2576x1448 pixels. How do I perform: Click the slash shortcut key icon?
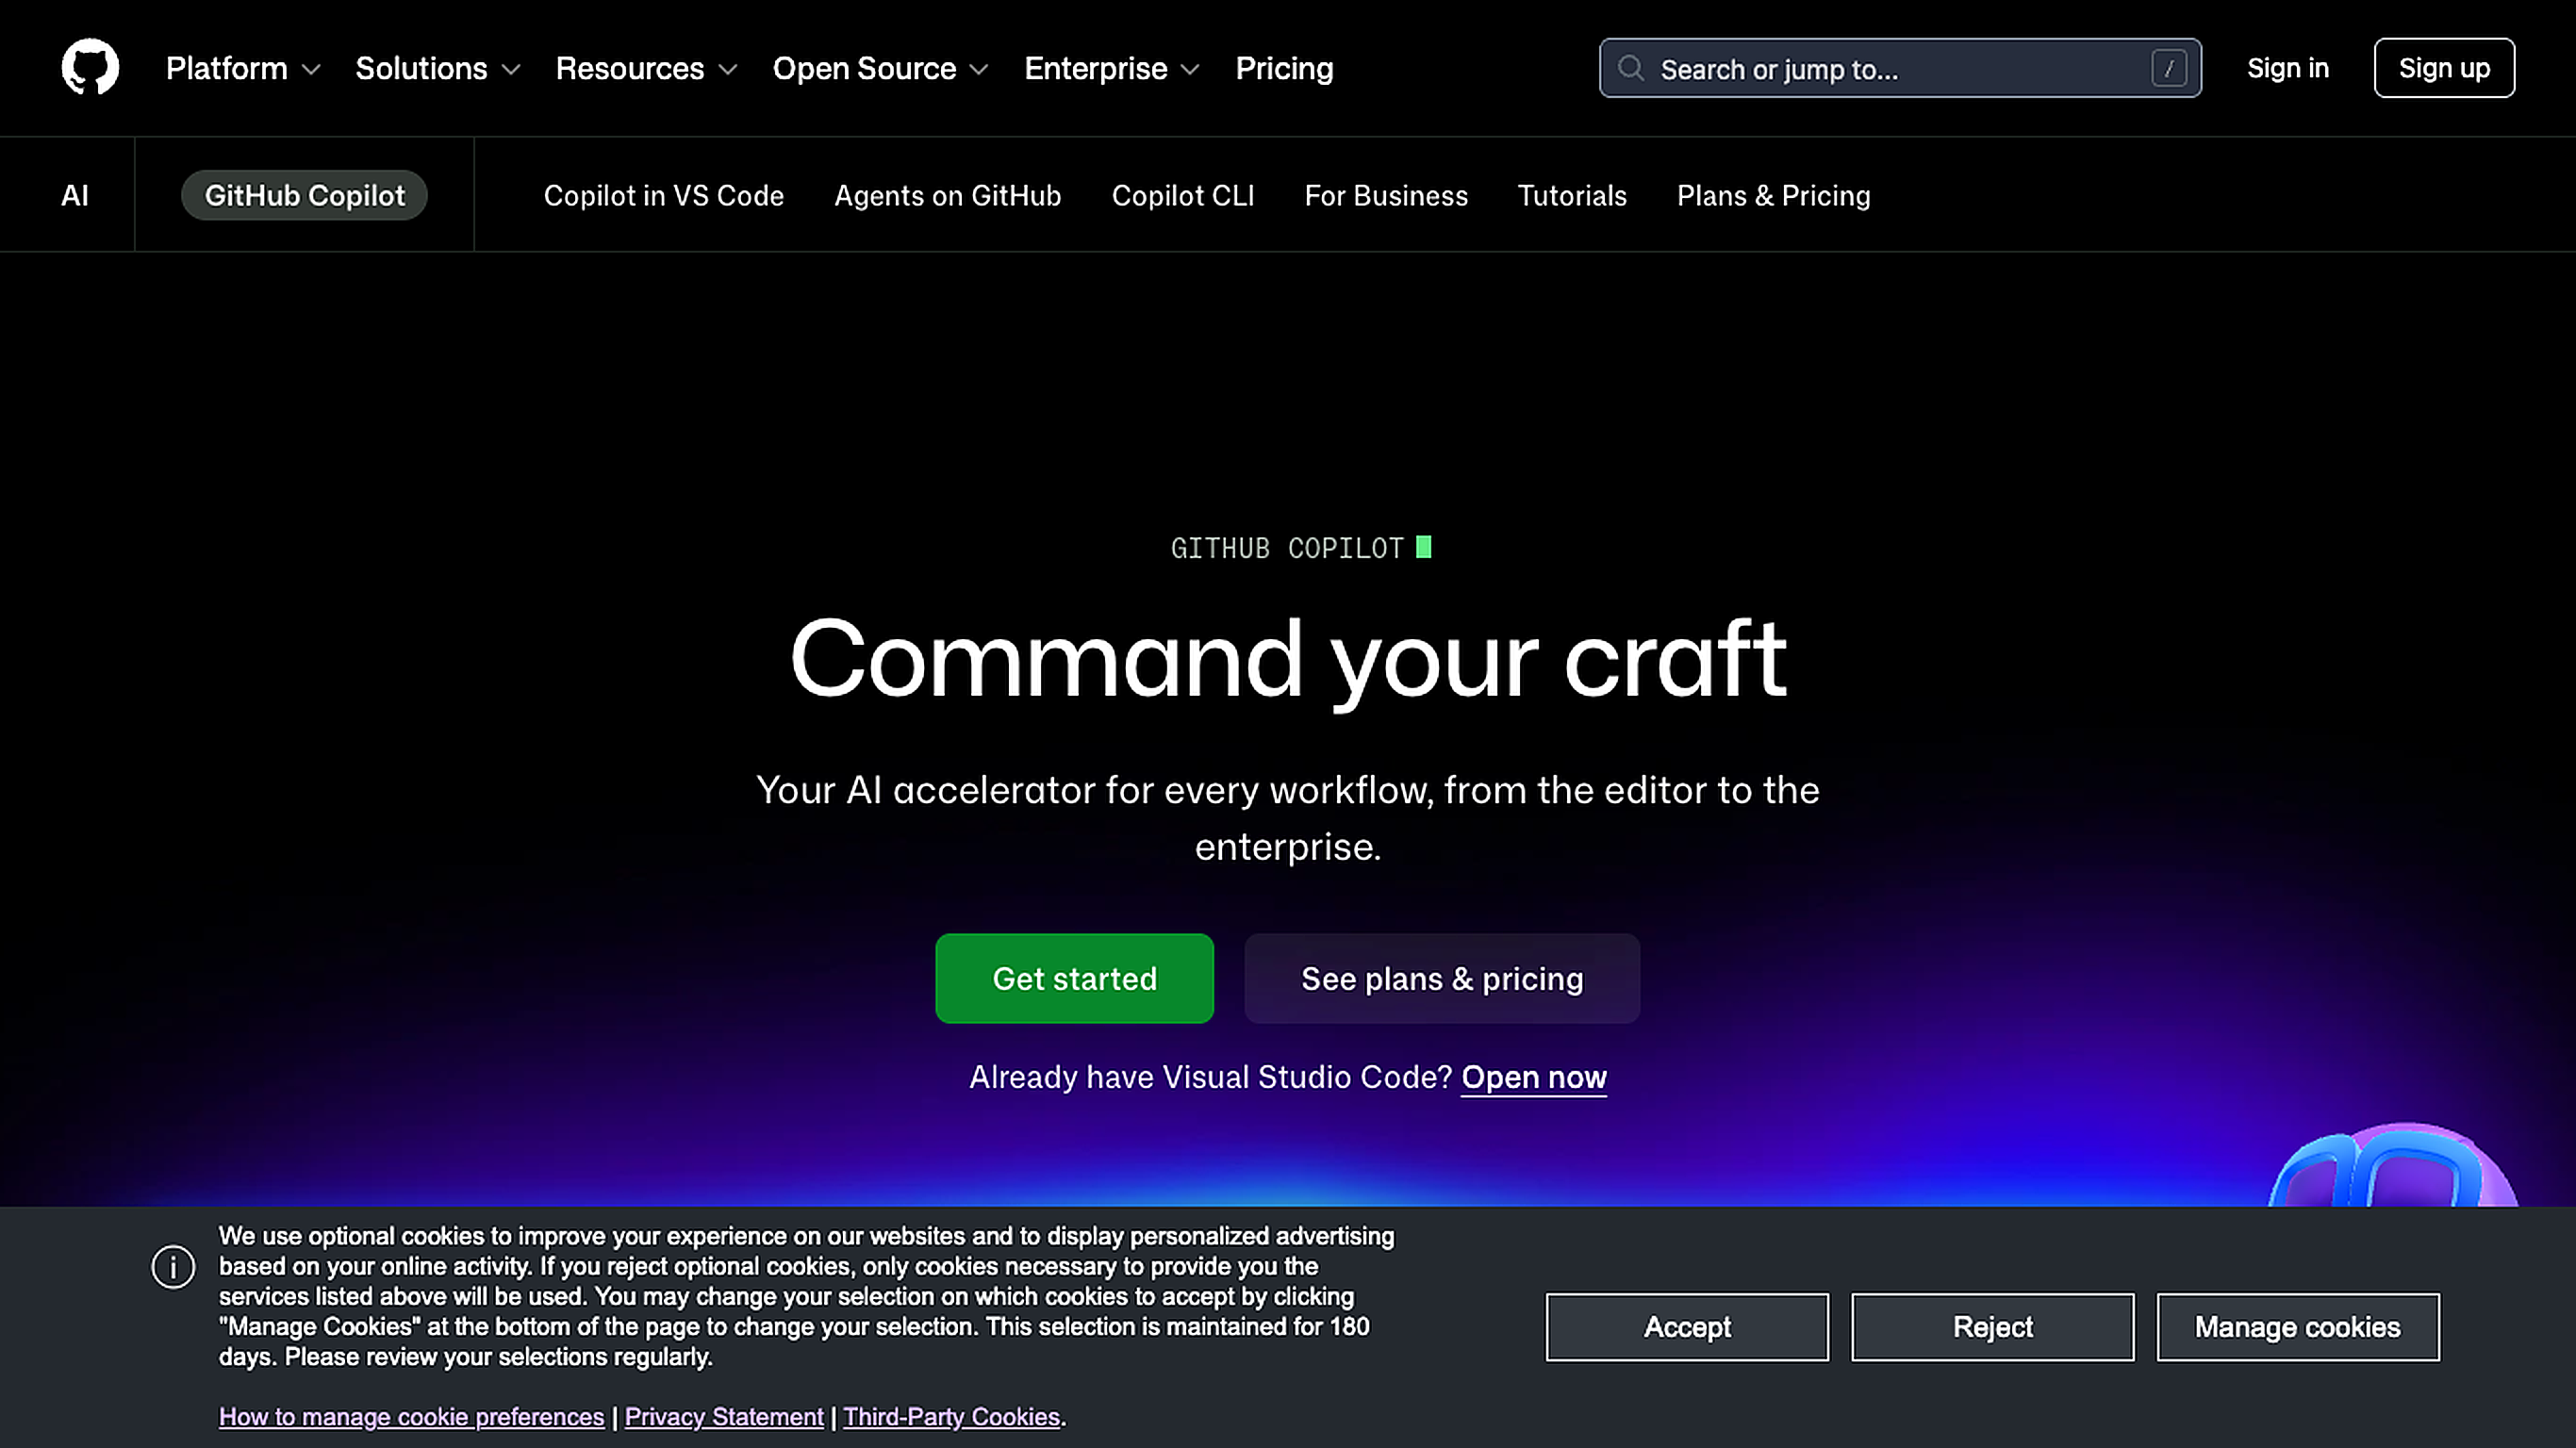pyautogui.click(x=2169, y=68)
